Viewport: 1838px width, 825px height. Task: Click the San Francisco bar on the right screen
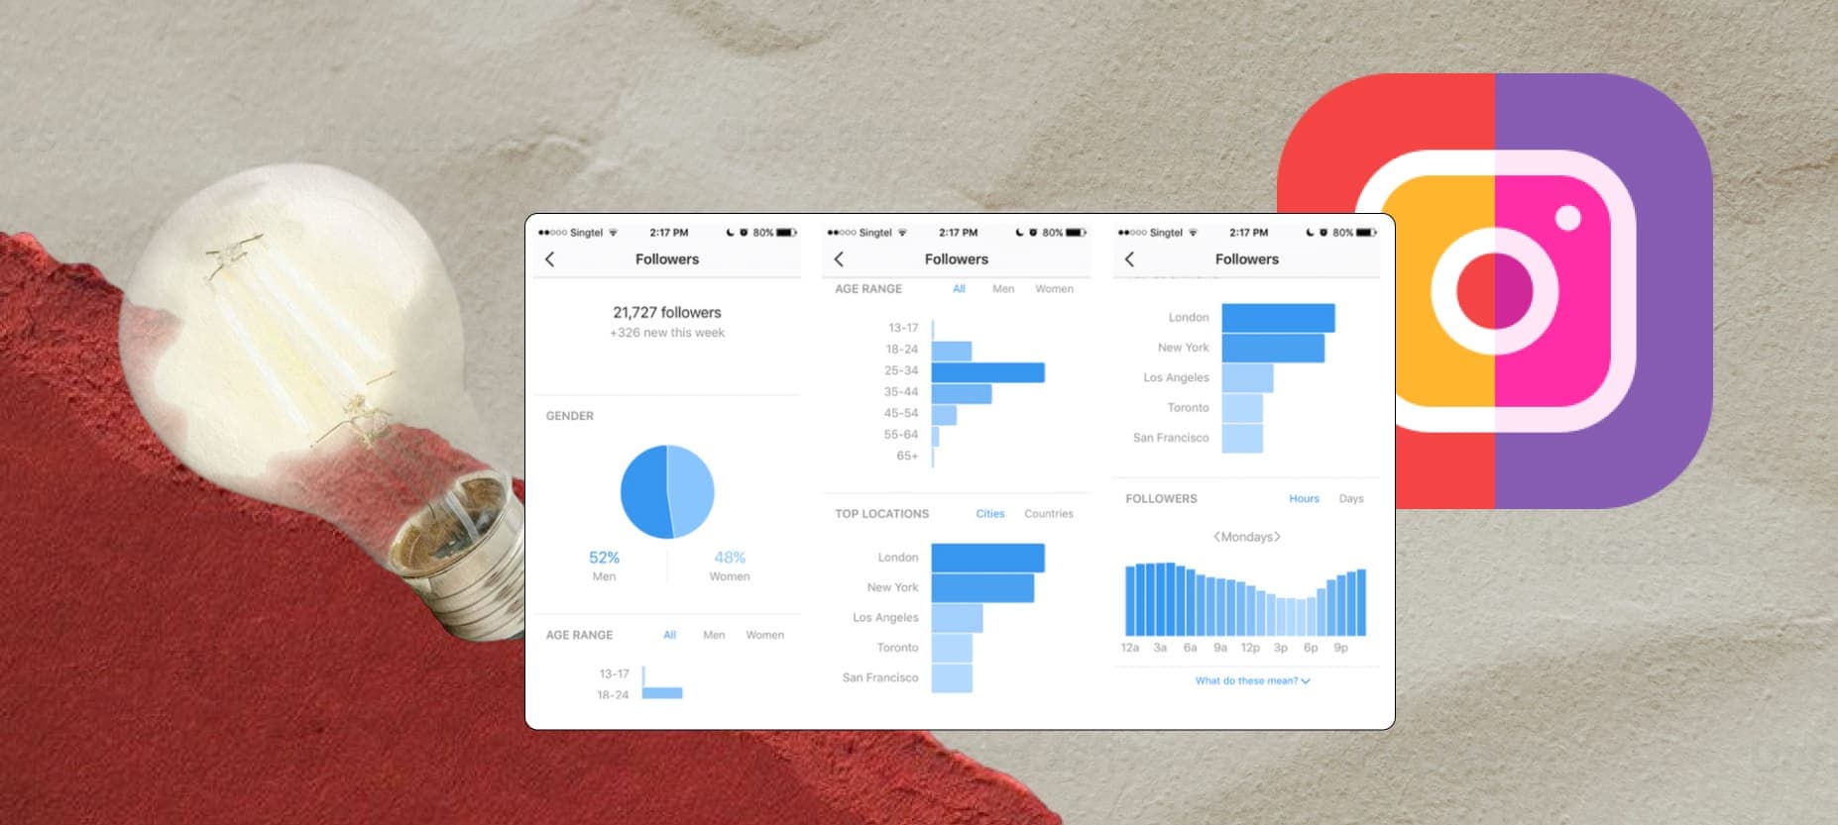(x=1243, y=438)
